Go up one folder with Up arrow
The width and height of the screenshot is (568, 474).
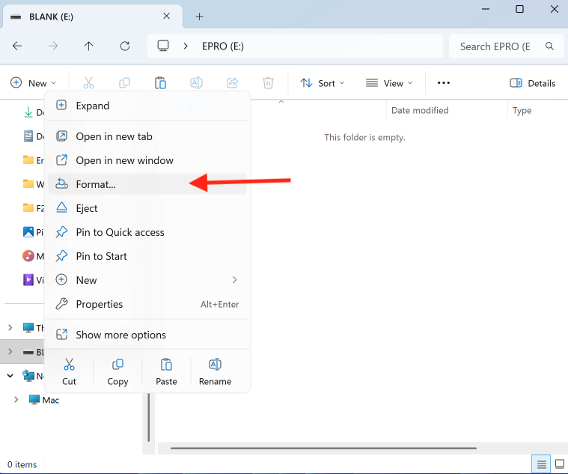click(x=89, y=46)
